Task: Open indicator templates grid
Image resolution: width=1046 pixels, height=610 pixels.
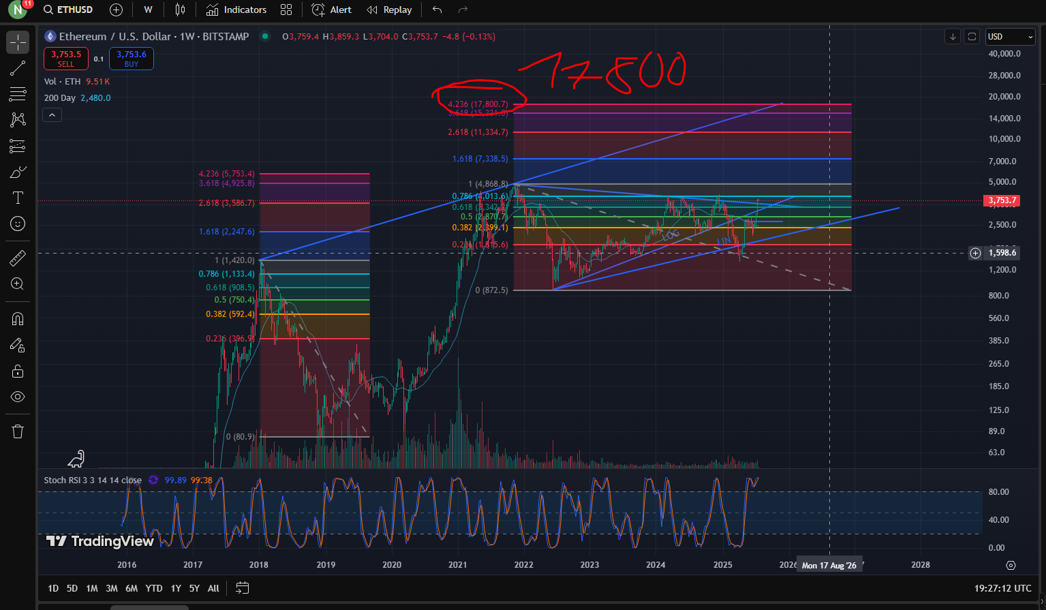Action: click(x=286, y=10)
